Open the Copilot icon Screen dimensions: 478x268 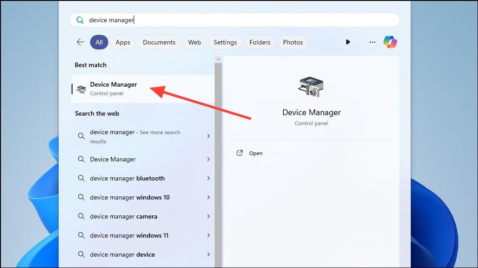(x=390, y=42)
